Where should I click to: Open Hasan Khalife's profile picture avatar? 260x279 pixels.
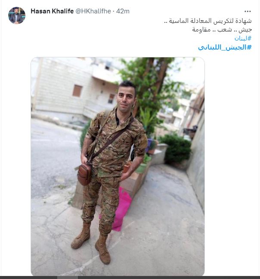[x=17, y=16]
